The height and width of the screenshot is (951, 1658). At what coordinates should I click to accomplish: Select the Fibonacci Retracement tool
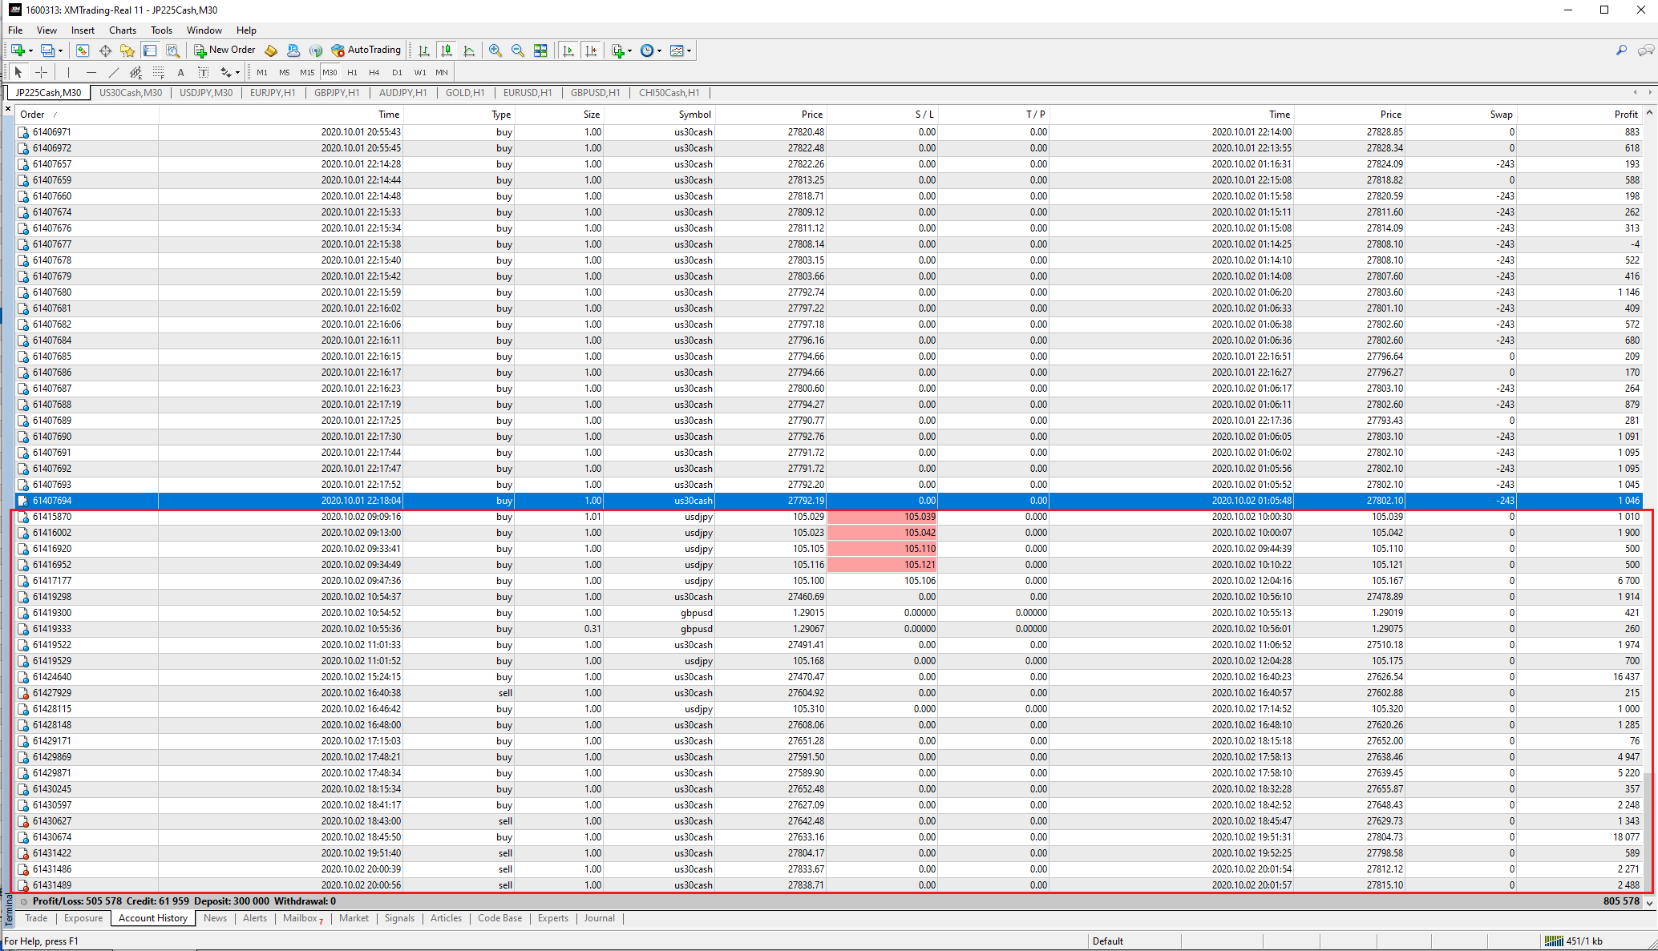pos(159,72)
